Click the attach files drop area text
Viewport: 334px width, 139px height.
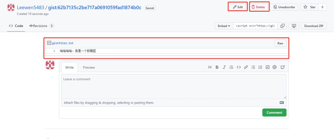(x=109, y=103)
